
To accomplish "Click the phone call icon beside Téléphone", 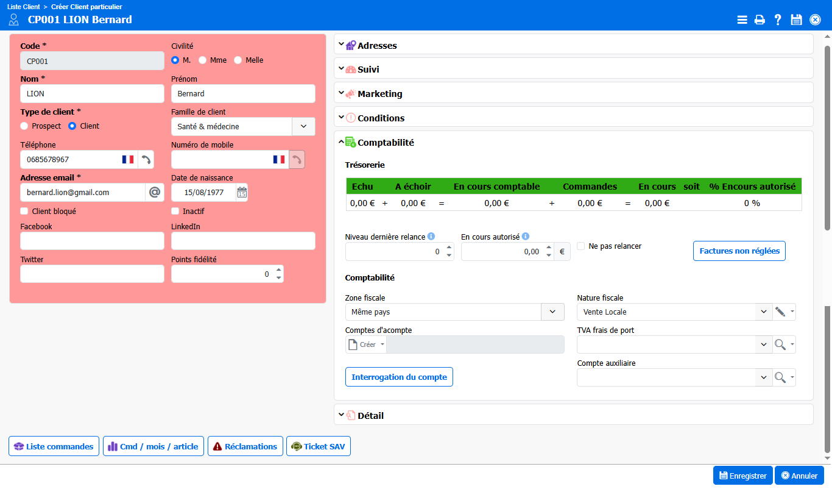I will tap(146, 160).
